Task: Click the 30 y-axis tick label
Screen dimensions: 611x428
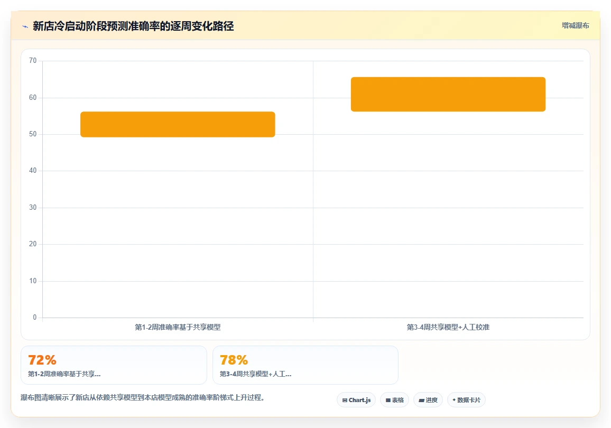Action: (x=33, y=208)
